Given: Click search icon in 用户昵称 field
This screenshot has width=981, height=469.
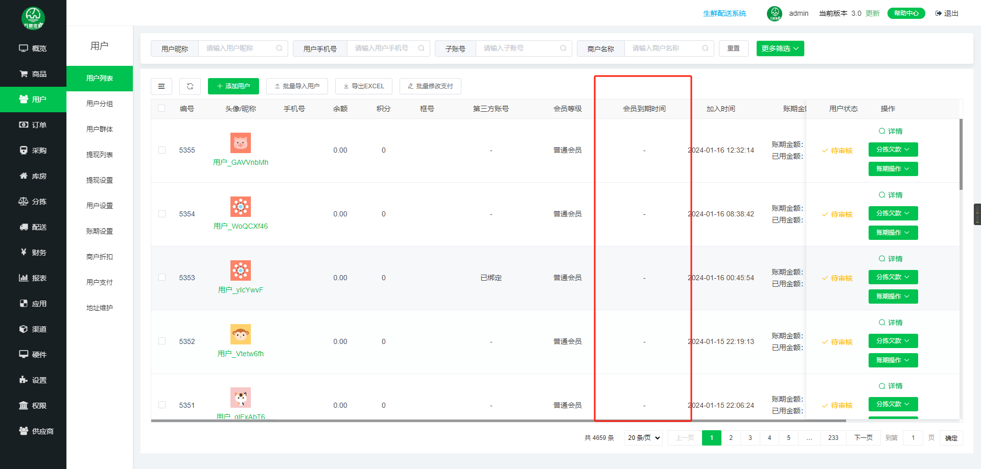Looking at the screenshot, I should tap(279, 48).
